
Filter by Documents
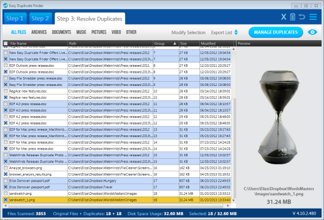(61, 32)
